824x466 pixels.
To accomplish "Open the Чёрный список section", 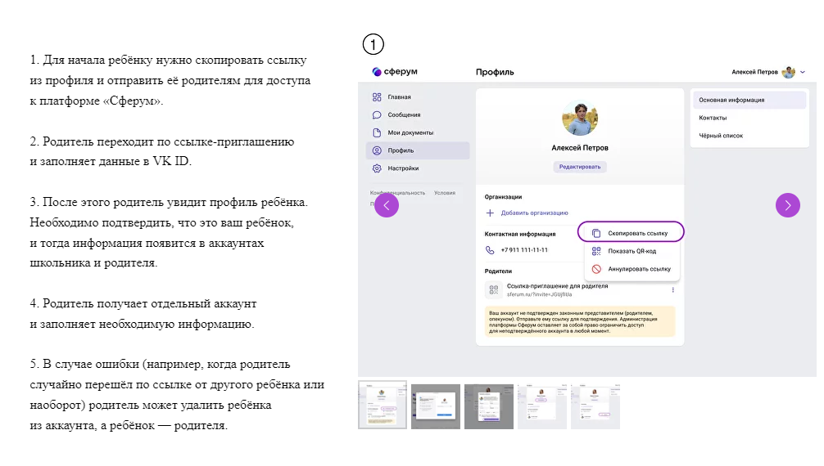I will 749,136.
